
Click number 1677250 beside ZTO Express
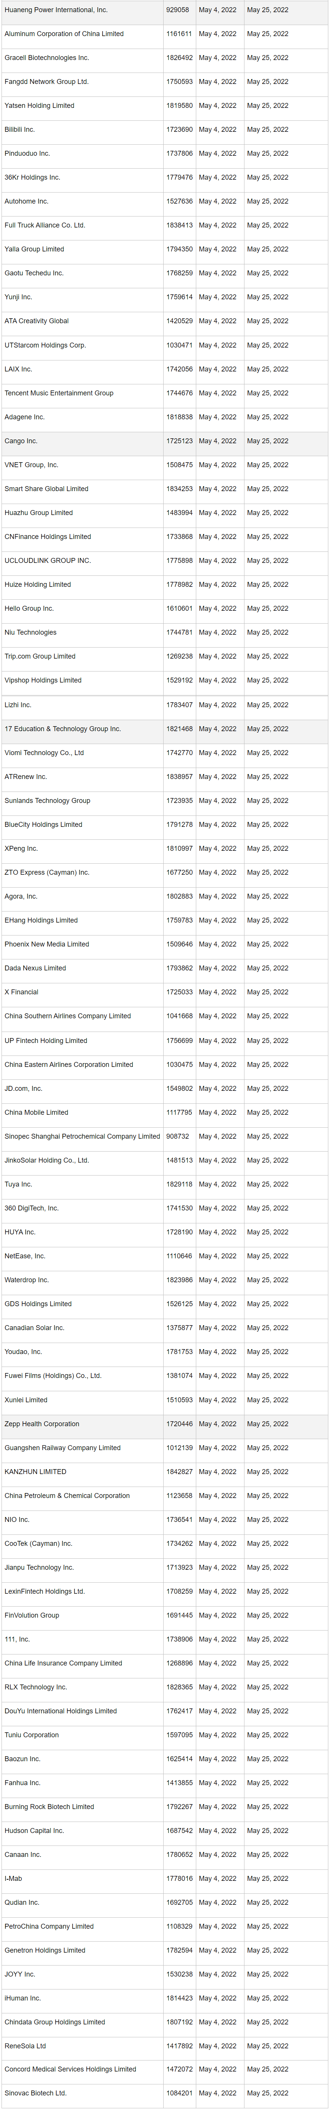point(179,873)
